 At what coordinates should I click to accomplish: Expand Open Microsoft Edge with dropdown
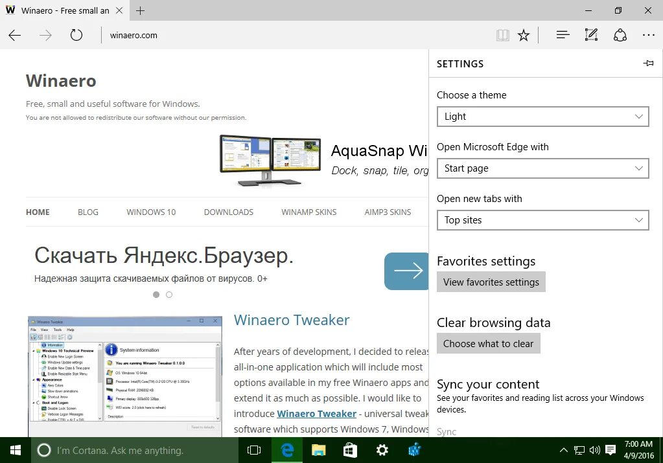tap(543, 168)
